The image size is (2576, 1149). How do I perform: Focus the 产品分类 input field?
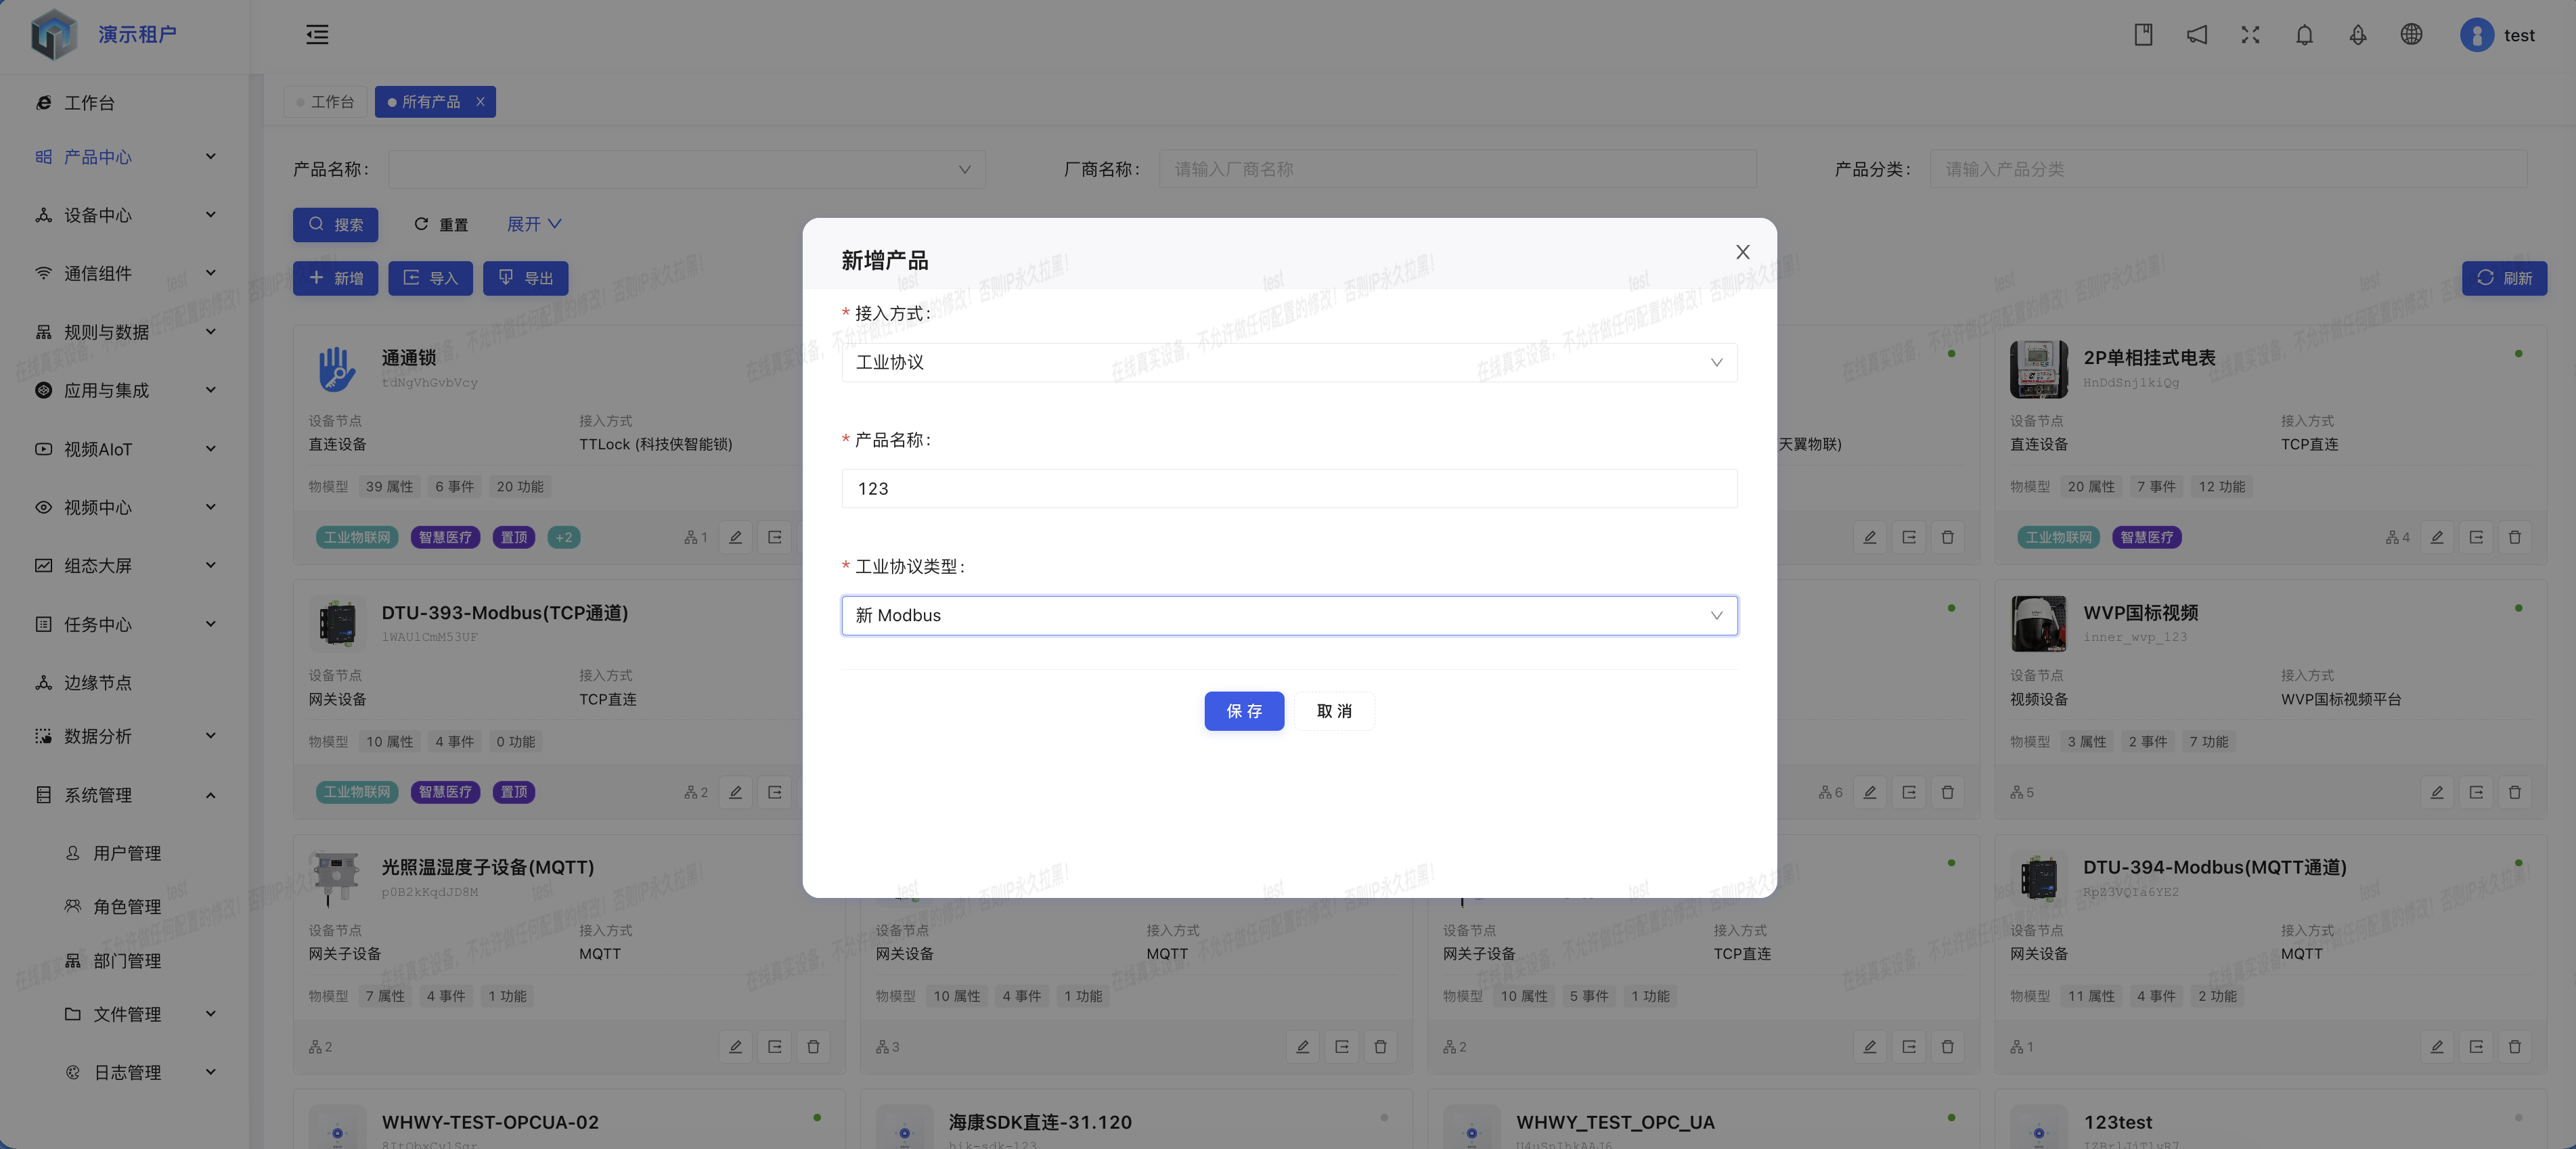point(2228,169)
